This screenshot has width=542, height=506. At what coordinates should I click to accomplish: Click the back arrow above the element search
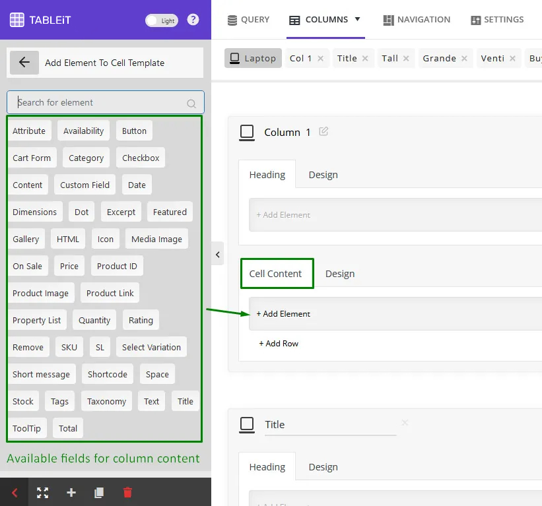[24, 63]
